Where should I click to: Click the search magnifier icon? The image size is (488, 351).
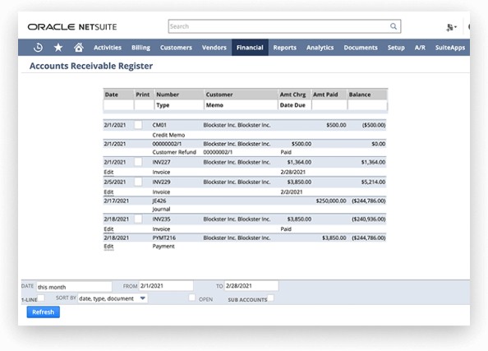click(x=394, y=26)
